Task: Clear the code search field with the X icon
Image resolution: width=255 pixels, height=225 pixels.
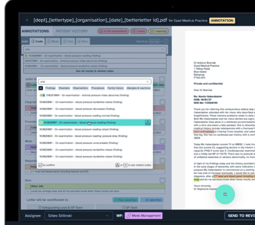Action: coord(147,82)
